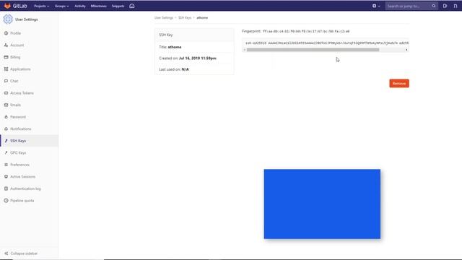The image size is (462, 260).
Task: Click Collapse sidebar label
Action: click(x=24, y=253)
